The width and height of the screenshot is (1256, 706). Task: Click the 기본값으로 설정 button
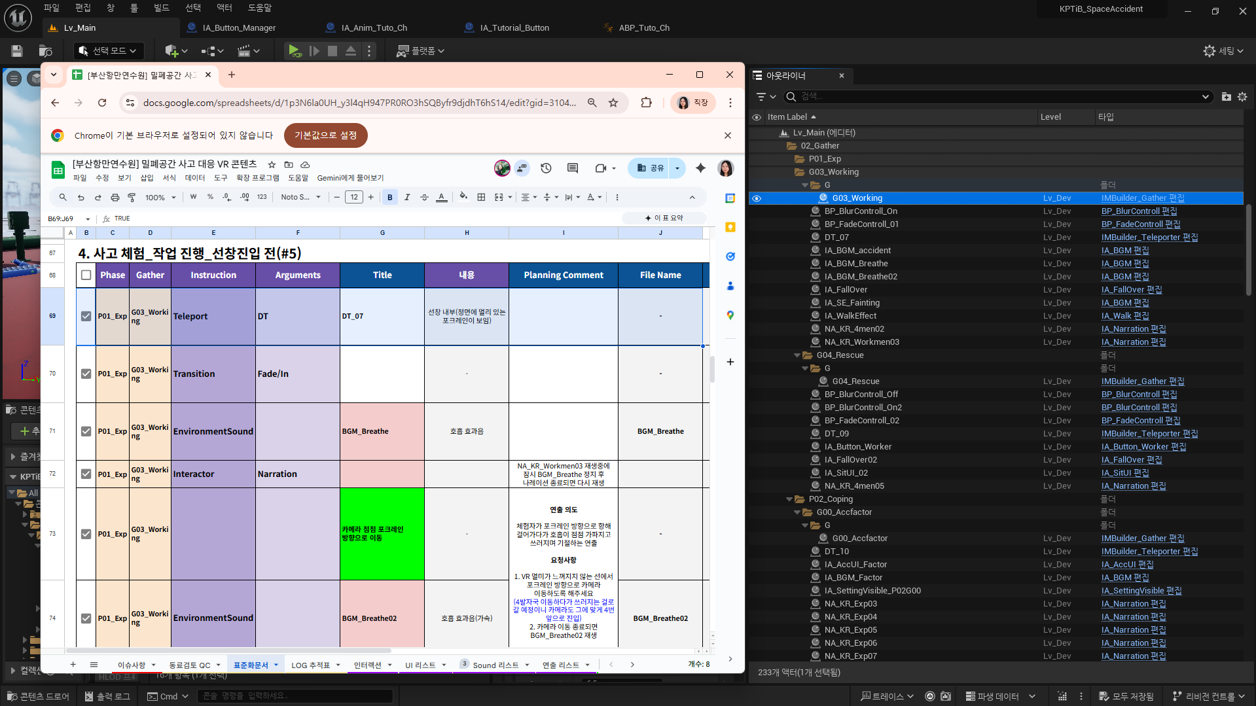[x=325, y=135]
